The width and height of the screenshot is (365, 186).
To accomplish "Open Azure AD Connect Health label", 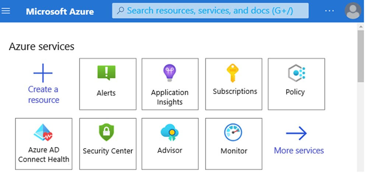I will tap(44, 154).
